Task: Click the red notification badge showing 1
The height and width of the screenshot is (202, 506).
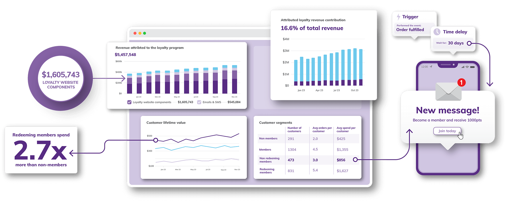Action: click(x=461, y=83)
